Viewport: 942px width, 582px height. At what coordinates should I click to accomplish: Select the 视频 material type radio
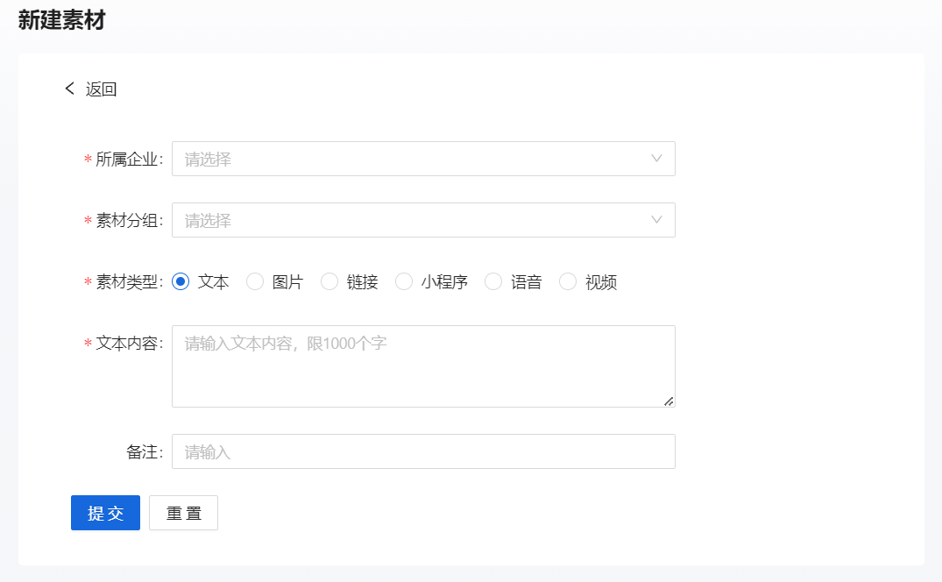[568, 281]
